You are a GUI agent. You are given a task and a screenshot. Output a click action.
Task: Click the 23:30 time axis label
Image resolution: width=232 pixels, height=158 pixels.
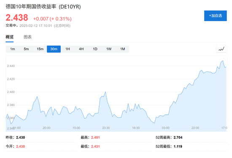(106, 128)
